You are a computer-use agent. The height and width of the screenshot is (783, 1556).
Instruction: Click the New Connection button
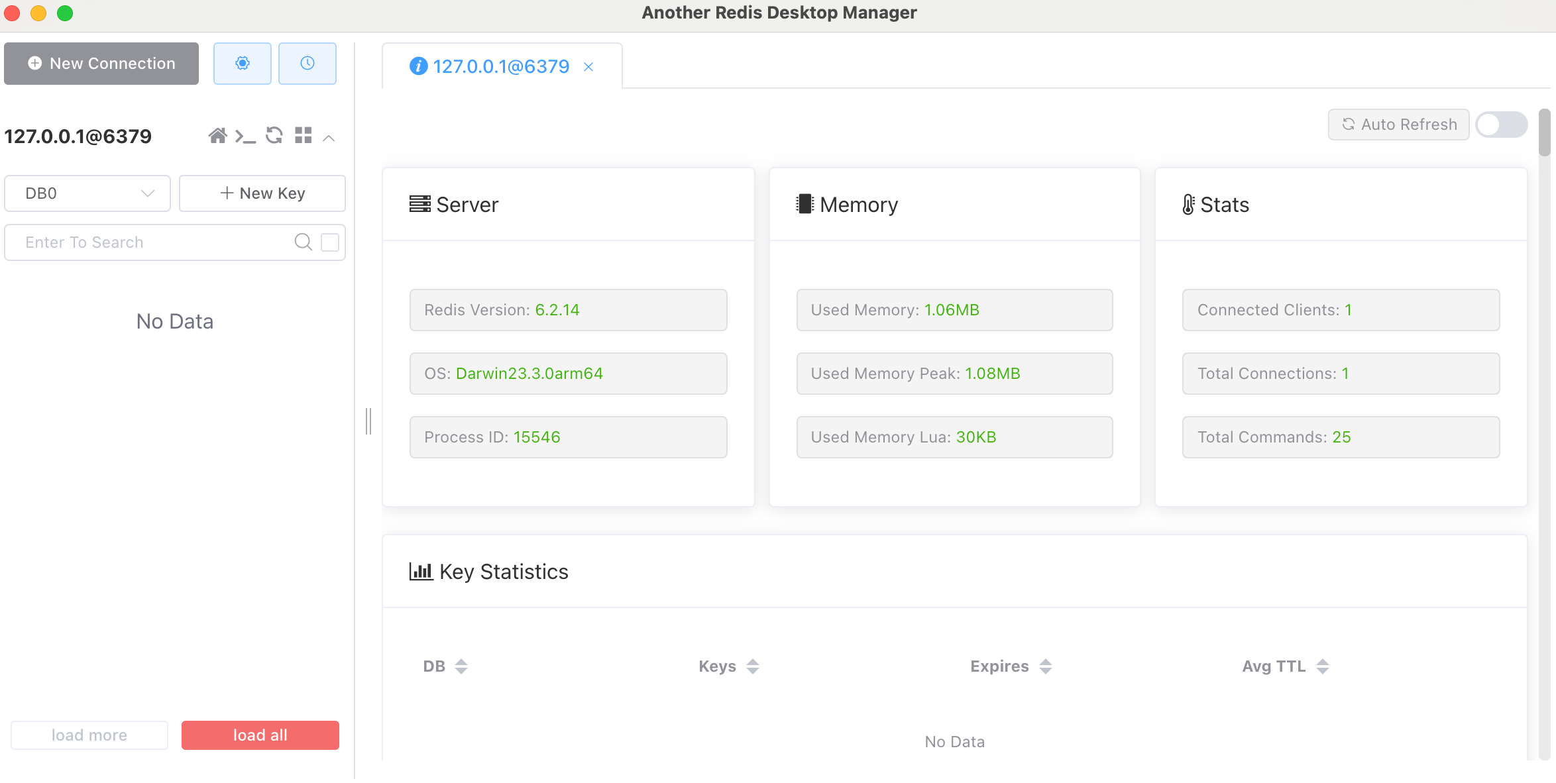[104, 63]
